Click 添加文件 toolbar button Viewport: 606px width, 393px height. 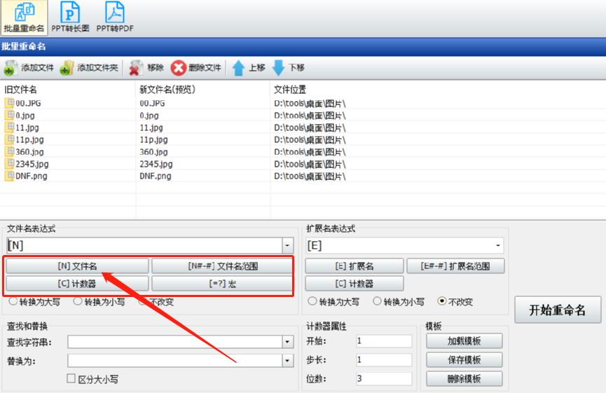29,68
